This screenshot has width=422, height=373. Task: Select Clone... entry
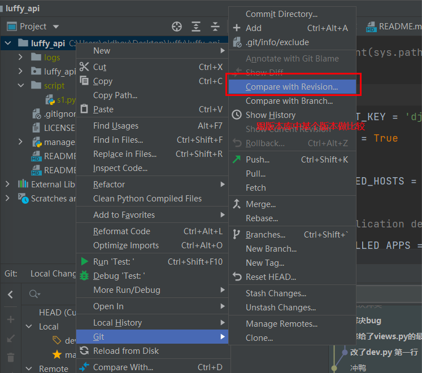tap(292, 338)
